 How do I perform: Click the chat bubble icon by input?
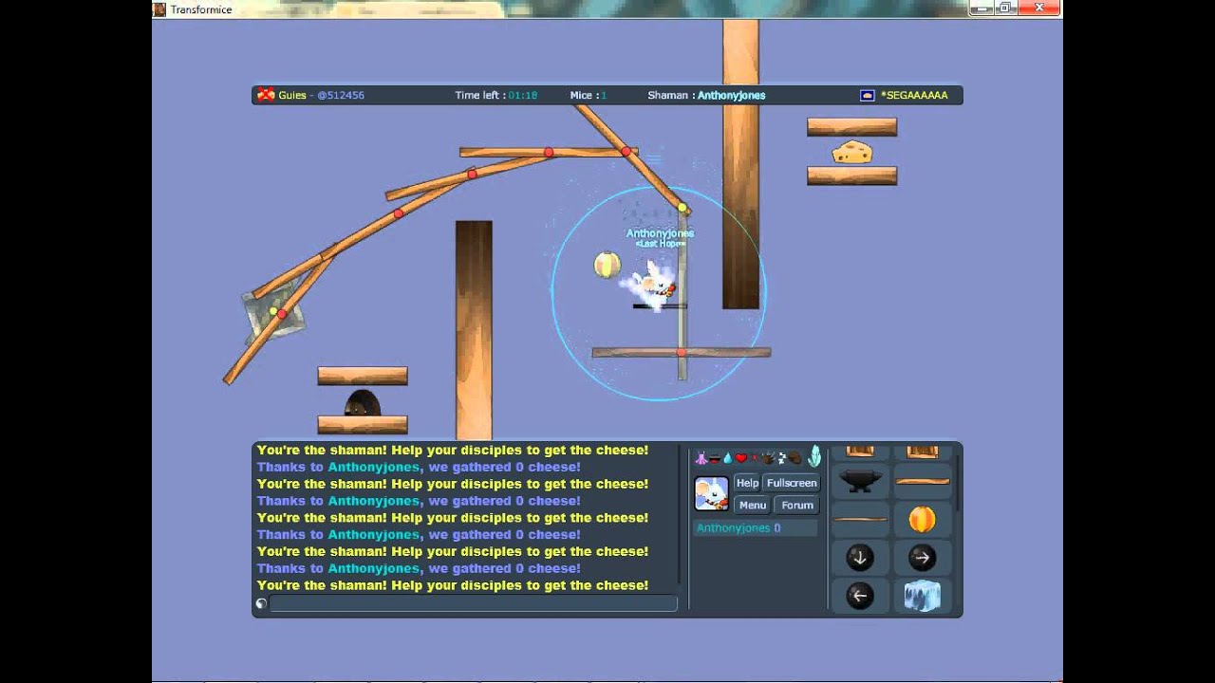coord(261,603)
